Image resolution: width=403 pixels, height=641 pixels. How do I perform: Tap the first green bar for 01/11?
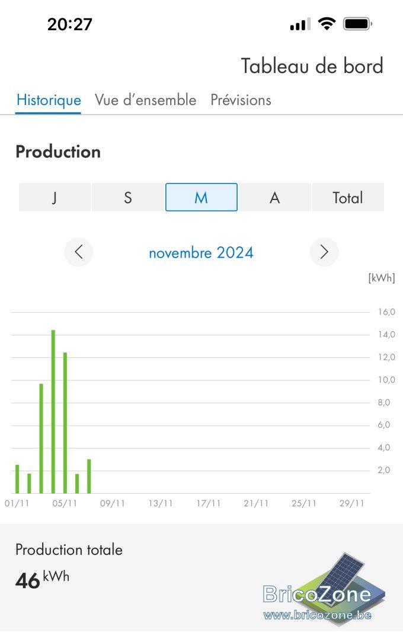pos(17,479)
